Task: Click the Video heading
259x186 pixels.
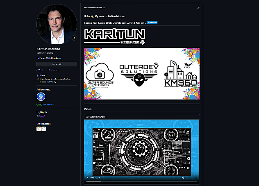Action: (x=88, y=109)
